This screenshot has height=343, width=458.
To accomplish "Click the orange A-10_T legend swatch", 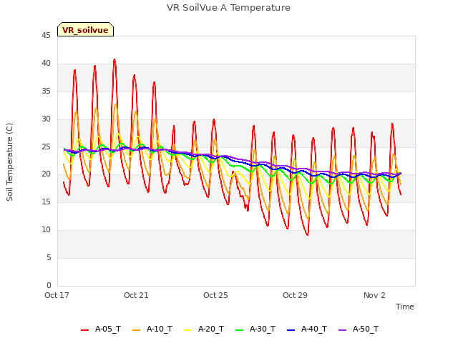I will [136, 330].
